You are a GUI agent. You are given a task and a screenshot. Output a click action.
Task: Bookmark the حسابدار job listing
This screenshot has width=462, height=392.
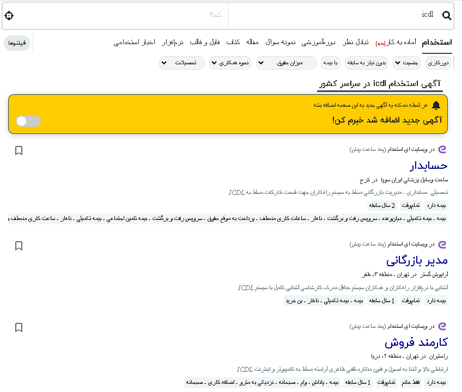19,150
